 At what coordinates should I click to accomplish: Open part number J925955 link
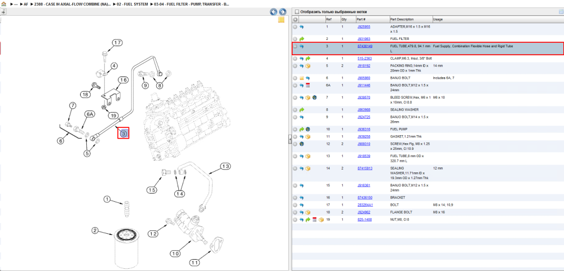pos(364,27)
